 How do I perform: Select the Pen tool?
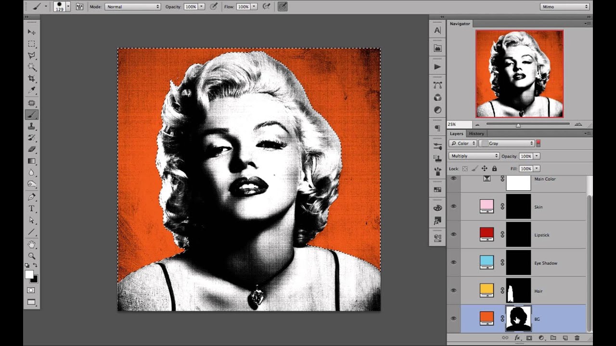click(31, 197)
